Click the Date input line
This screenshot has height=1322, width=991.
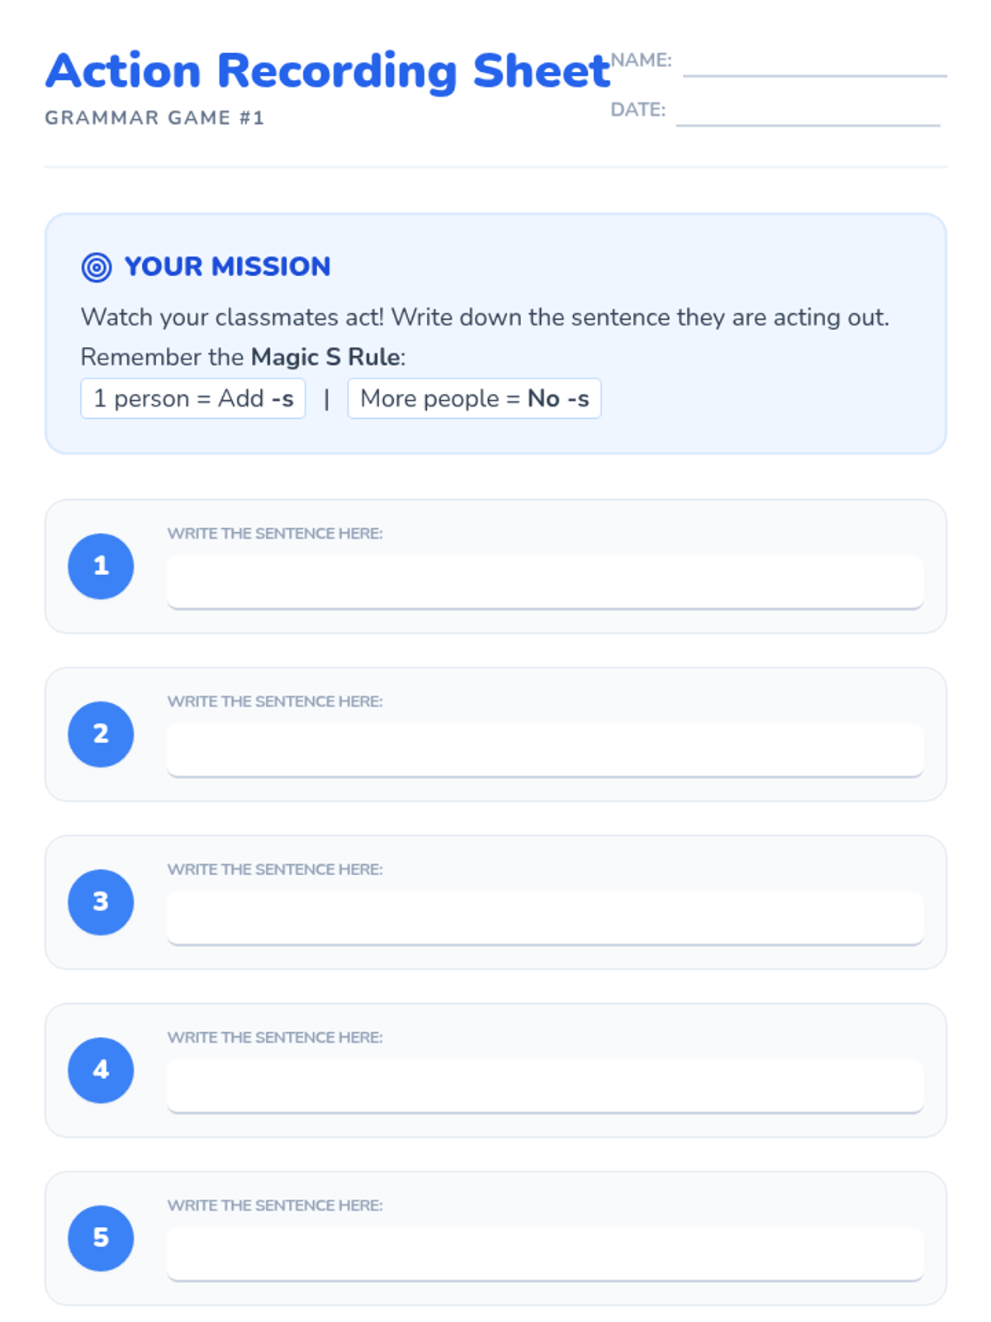(x=808, y=114)
